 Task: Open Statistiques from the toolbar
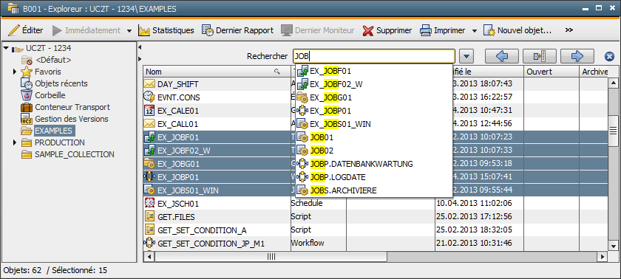[166, 30]
